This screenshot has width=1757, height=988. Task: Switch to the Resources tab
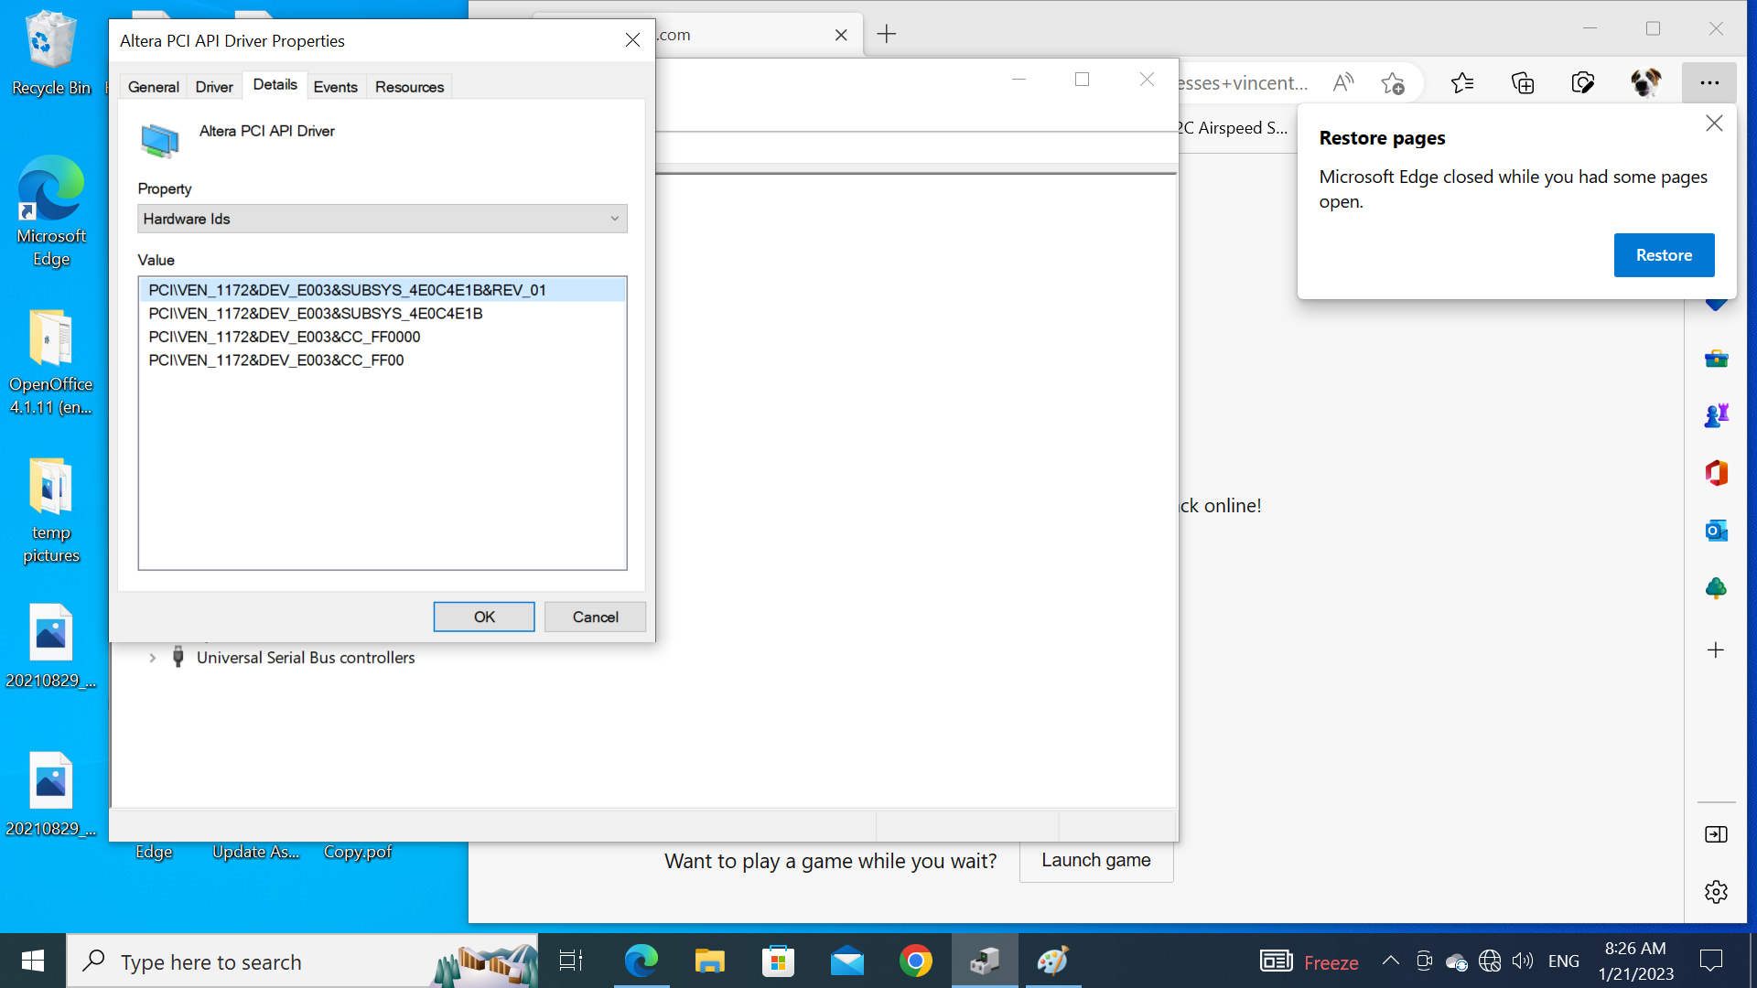(409, 87)
